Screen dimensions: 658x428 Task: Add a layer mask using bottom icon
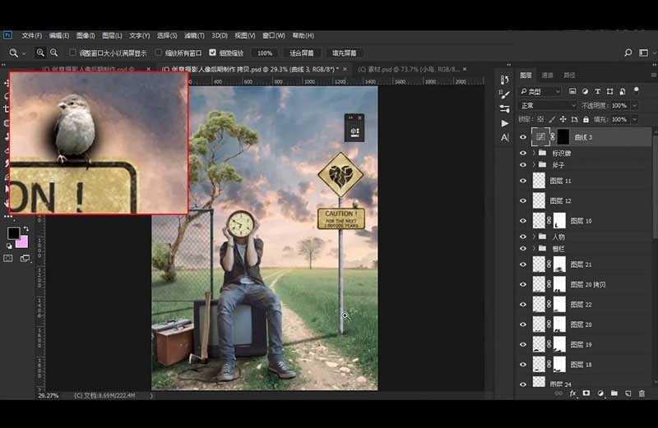(x=586, y=393)
